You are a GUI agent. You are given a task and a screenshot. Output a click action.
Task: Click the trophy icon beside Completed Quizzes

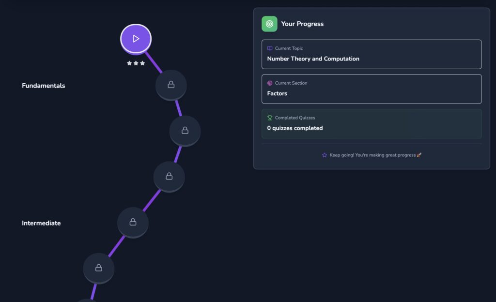point(270,118)
